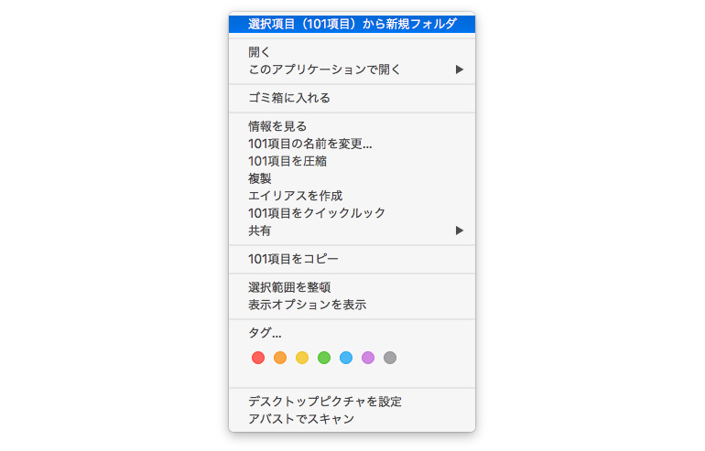The width and height of the screenshot is (705, 451).
Task: Duplicate items using 複製
Action: coord(260,178)
